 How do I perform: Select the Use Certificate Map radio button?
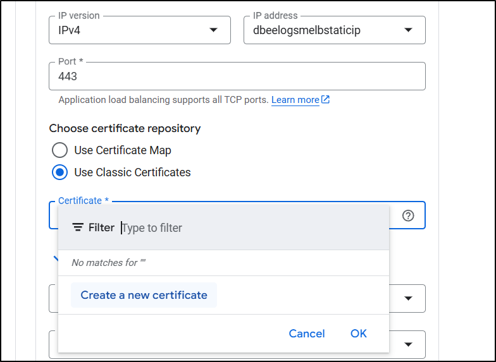point(59,150)
